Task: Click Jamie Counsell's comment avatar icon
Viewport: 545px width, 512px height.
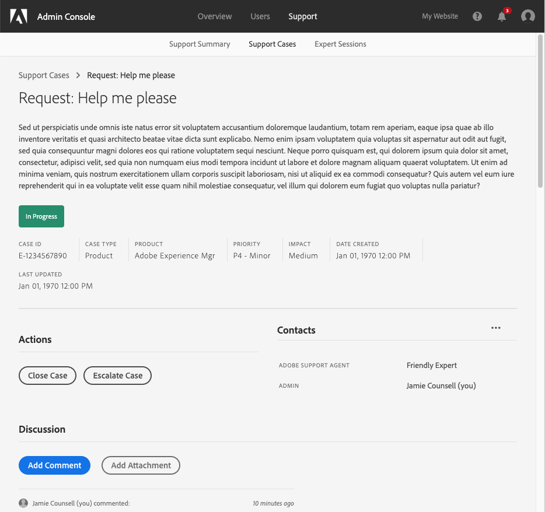Action: (x=23, y=503)
